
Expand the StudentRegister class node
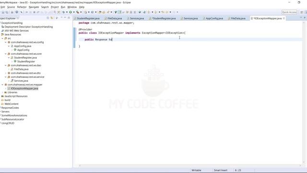(x=12, y=62)
